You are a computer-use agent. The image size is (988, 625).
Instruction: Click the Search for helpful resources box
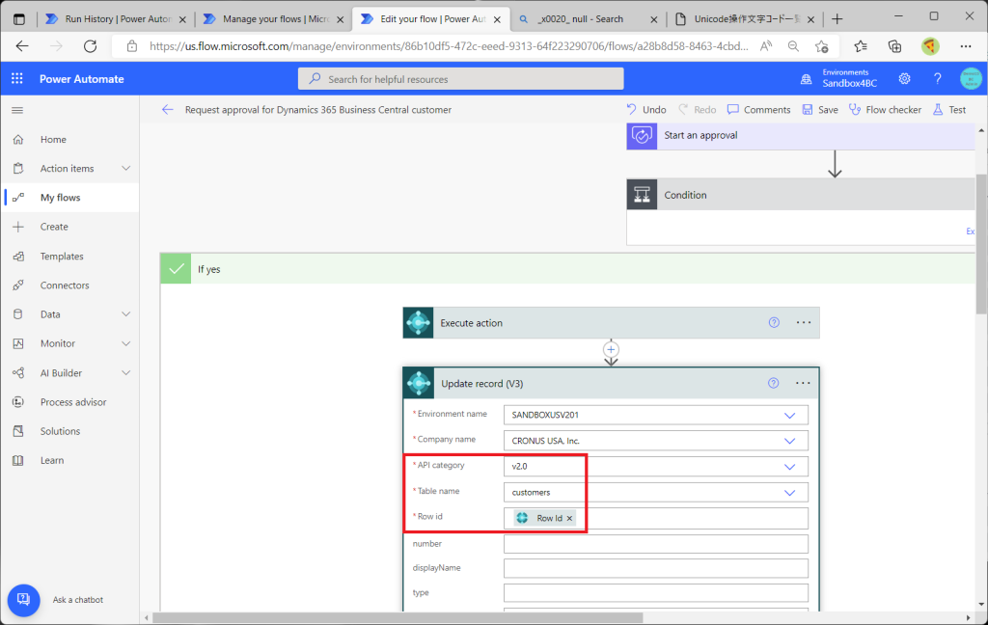[x=460, y=79]
